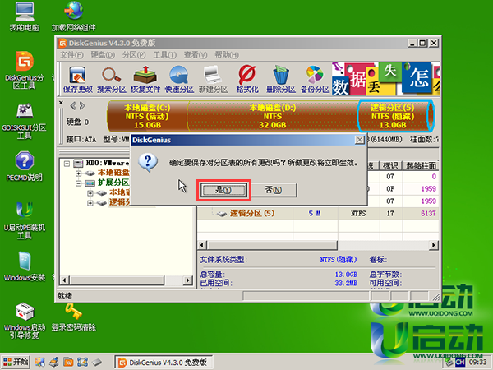493x370 pixels.
Task: Expand the nested 本地磁盘 tree node
Action: 90,193
